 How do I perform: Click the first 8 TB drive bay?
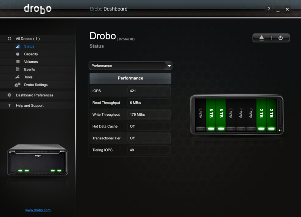click(x=211, y=113)
